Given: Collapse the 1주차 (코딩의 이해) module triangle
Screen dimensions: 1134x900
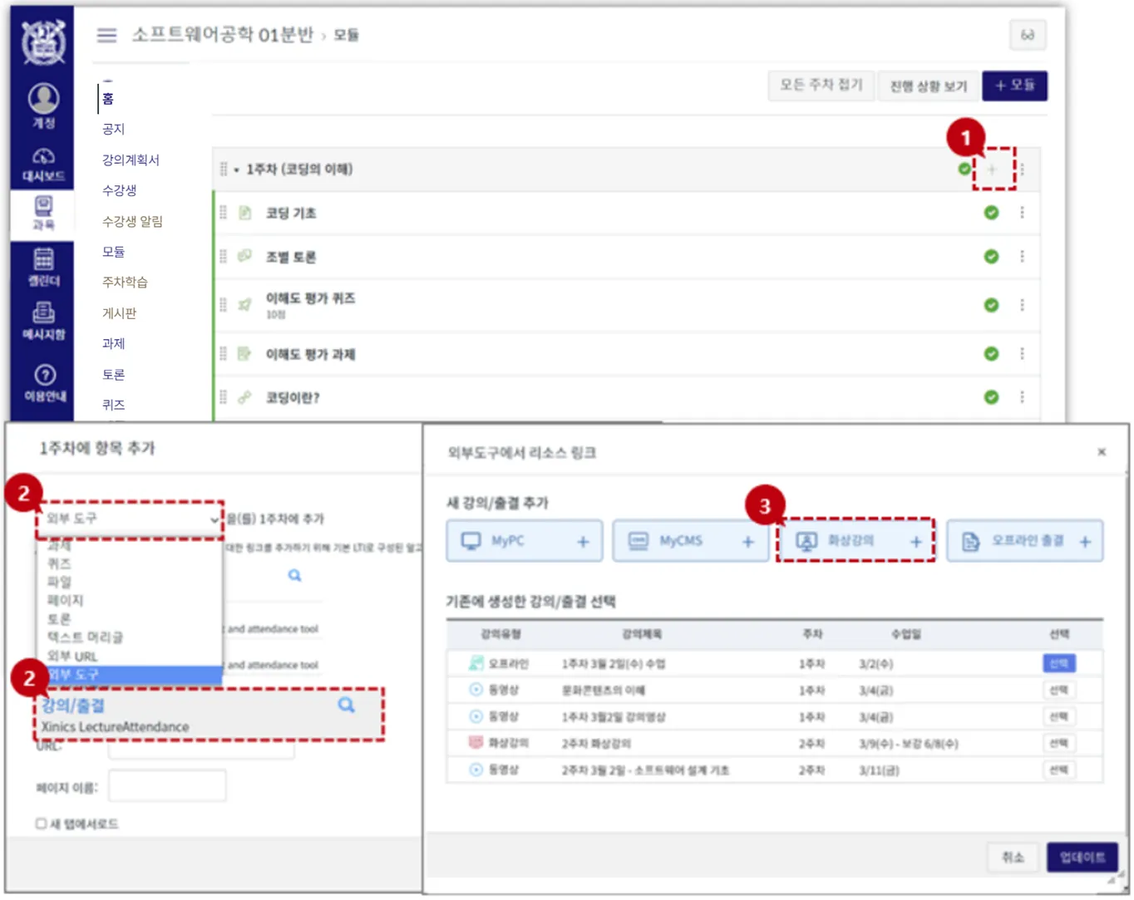Looking at the screenshot, I should pos(237,170).
